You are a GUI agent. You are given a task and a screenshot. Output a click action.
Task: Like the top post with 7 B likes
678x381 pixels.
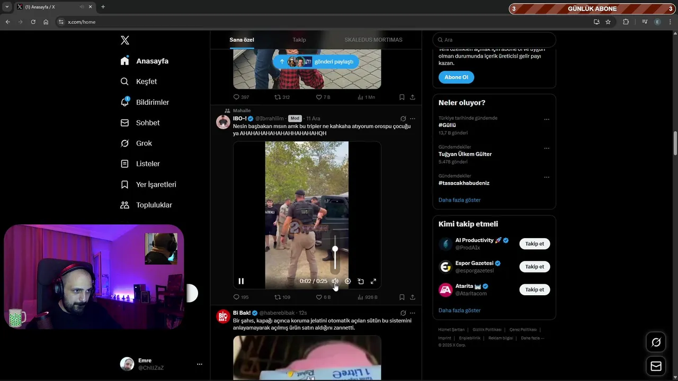(x=323, y=97)
